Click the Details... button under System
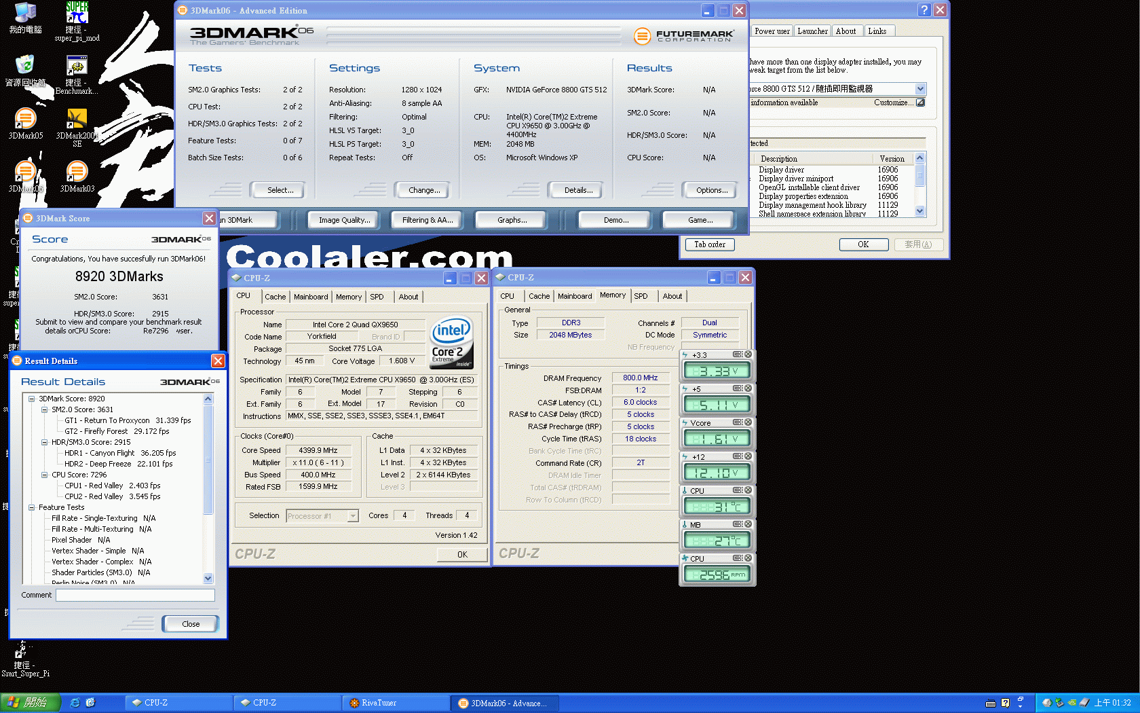This screenshot has width=1140, height=713. click(x=575, y=190)
